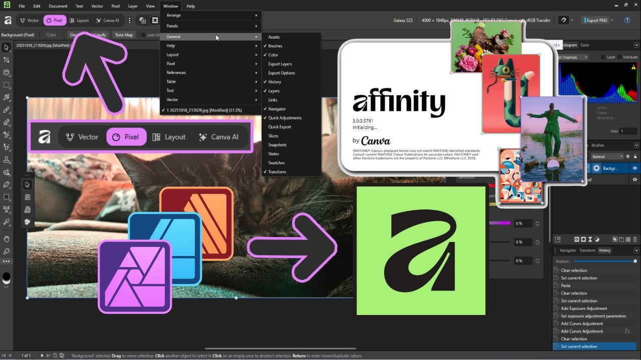Viewport: 641px width, 360px height.
Task: Click the Tone Map button
Action: [124, 35]
